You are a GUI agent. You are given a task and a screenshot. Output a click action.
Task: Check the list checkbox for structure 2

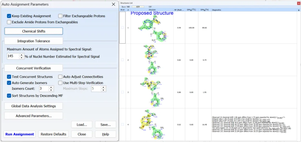(122, 60)
